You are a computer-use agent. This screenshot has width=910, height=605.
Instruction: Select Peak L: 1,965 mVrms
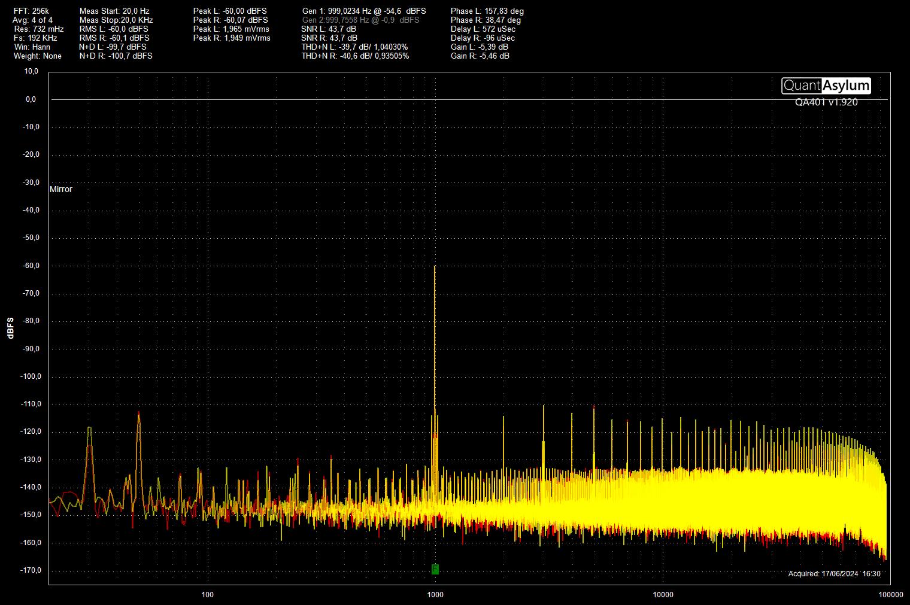point(231,29)
